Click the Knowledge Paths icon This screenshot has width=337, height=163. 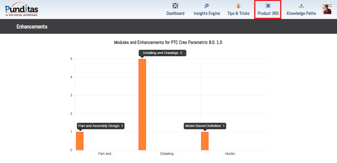coord(301,6)
